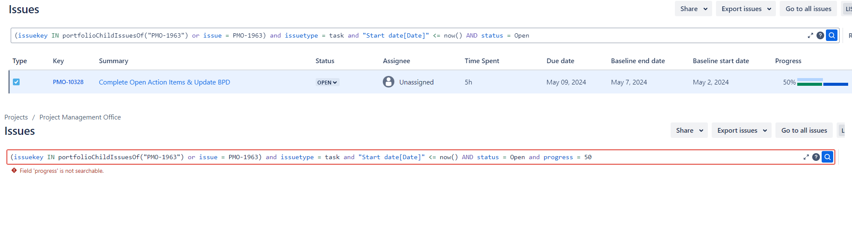This screenshot has width=852, height=227.
Task: Click the May 09, 2024 due date cell
Action: point(566,82)
